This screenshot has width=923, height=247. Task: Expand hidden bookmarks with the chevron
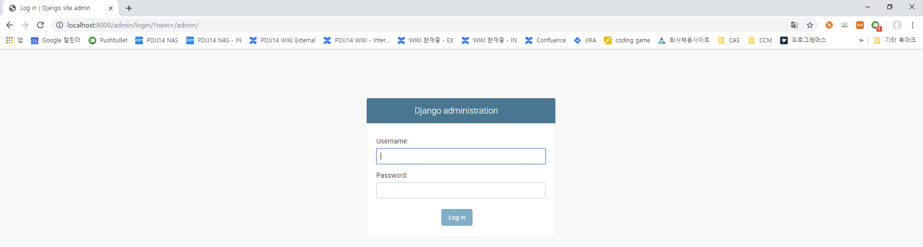(x=861, y=40)
